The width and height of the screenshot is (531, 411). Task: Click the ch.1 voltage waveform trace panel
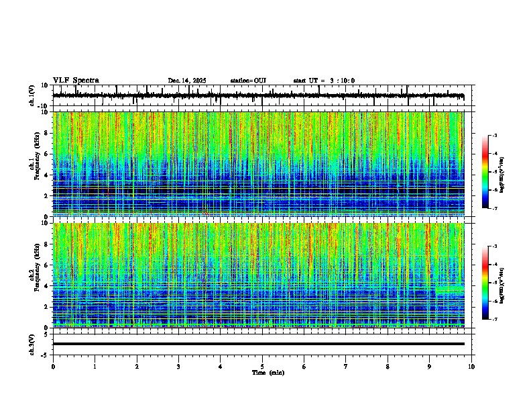tap(262, 95)
